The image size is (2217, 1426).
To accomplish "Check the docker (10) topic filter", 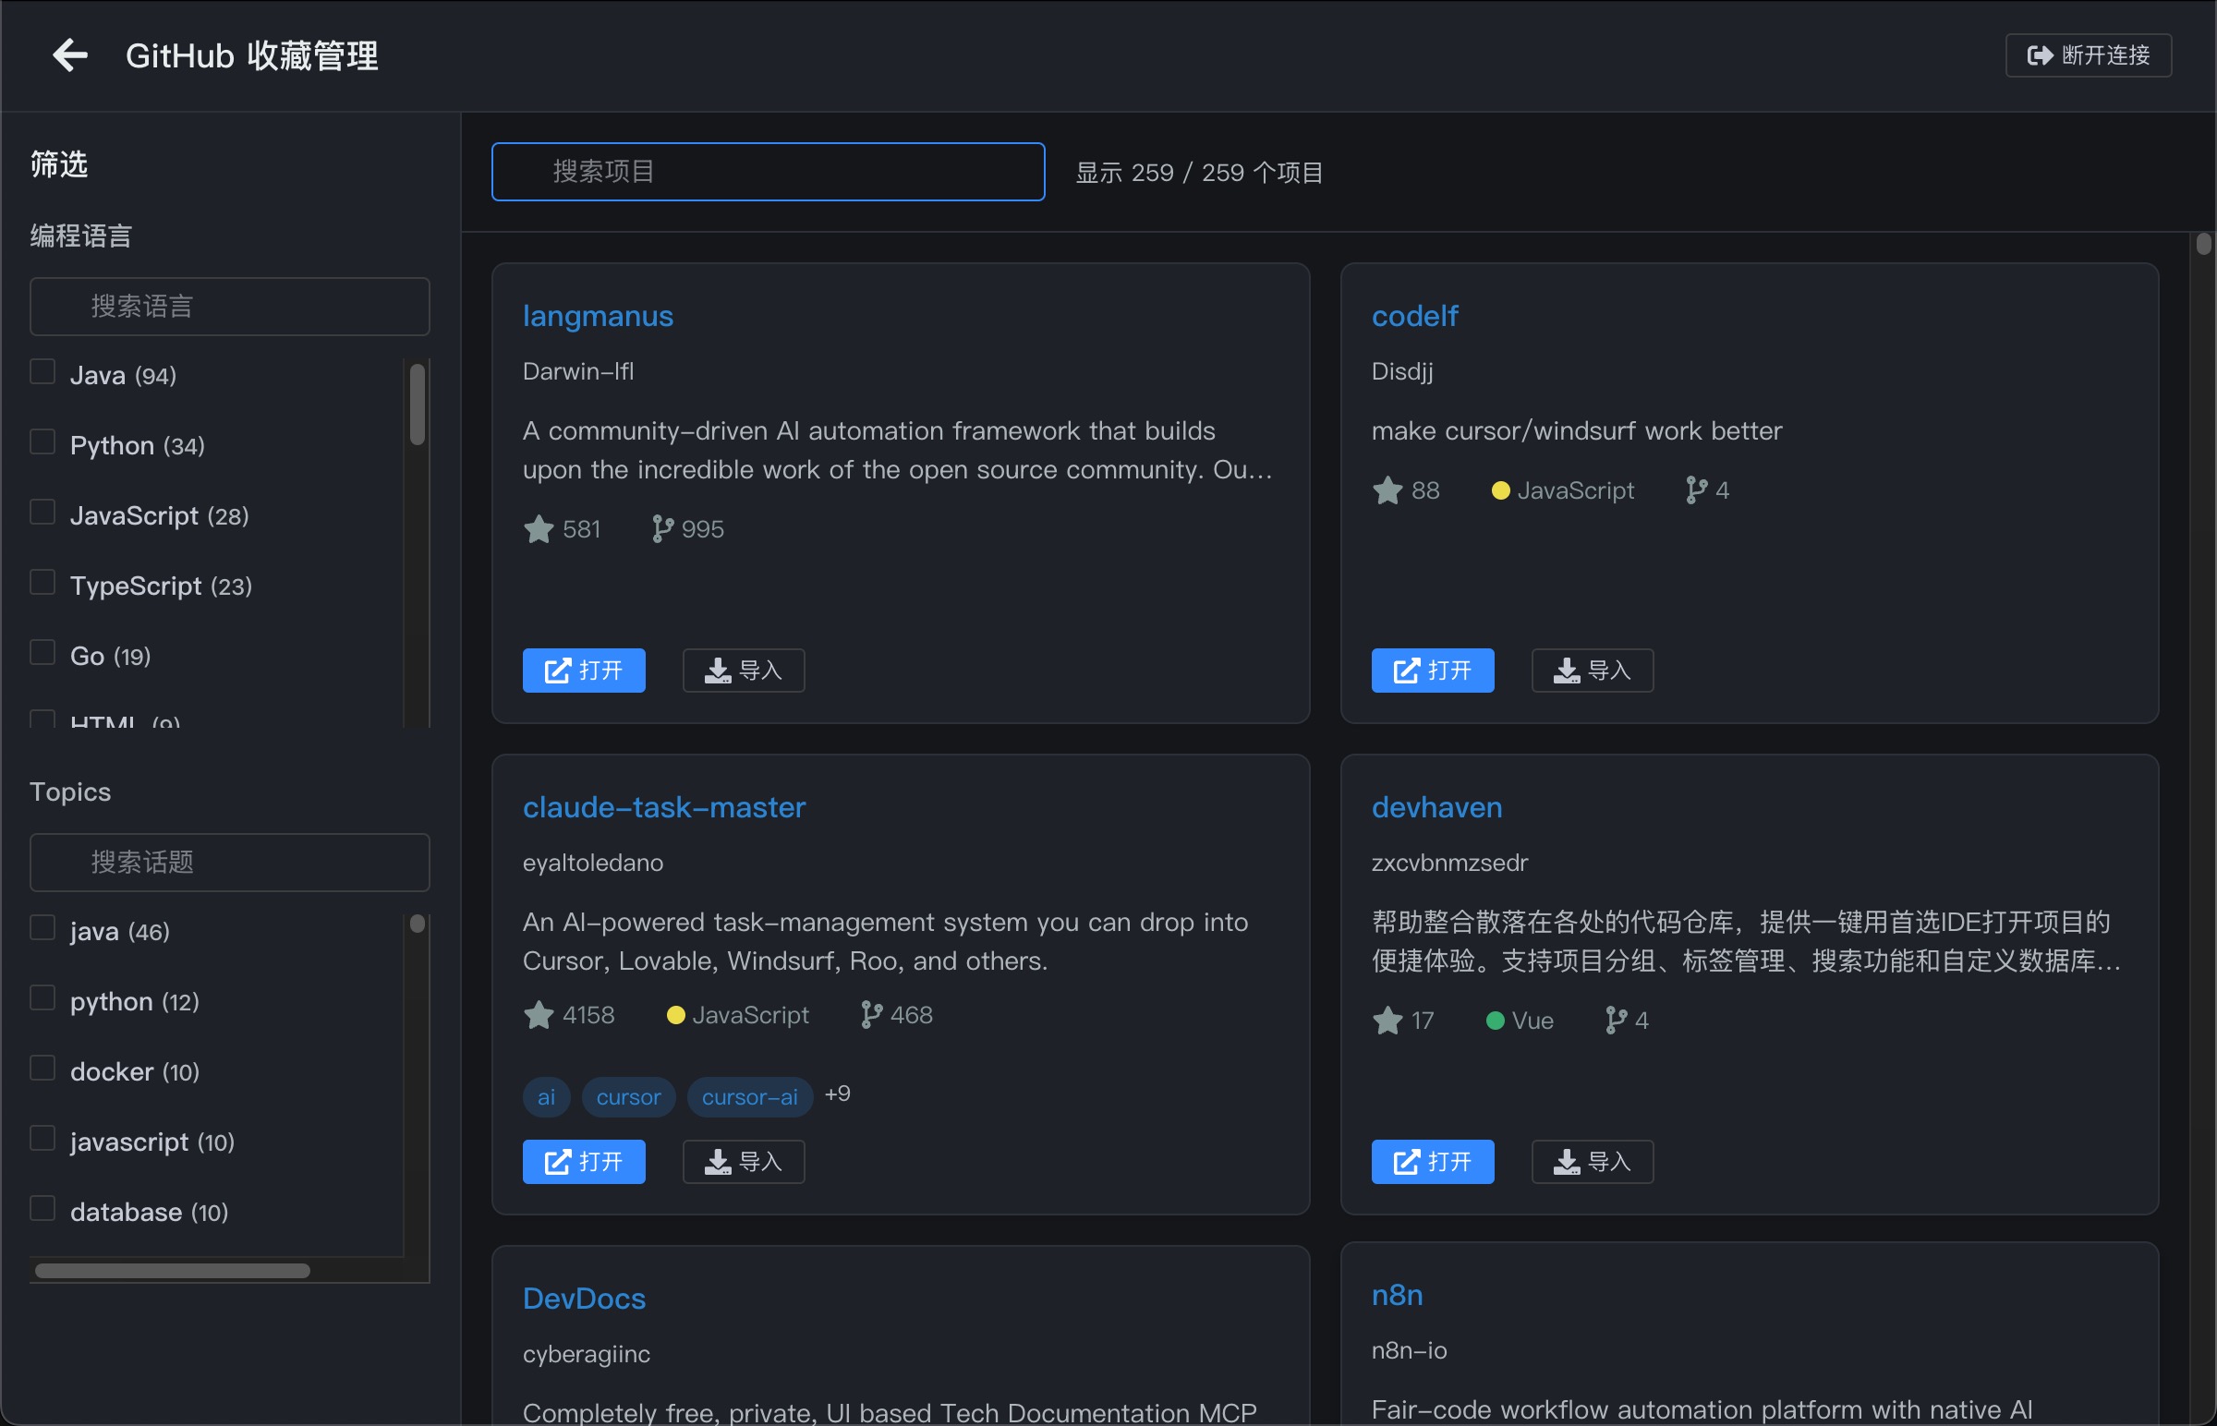I will [x=42, y=1069].
